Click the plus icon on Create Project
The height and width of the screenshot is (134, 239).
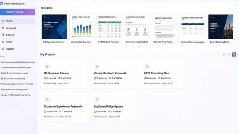pos(3,12)
